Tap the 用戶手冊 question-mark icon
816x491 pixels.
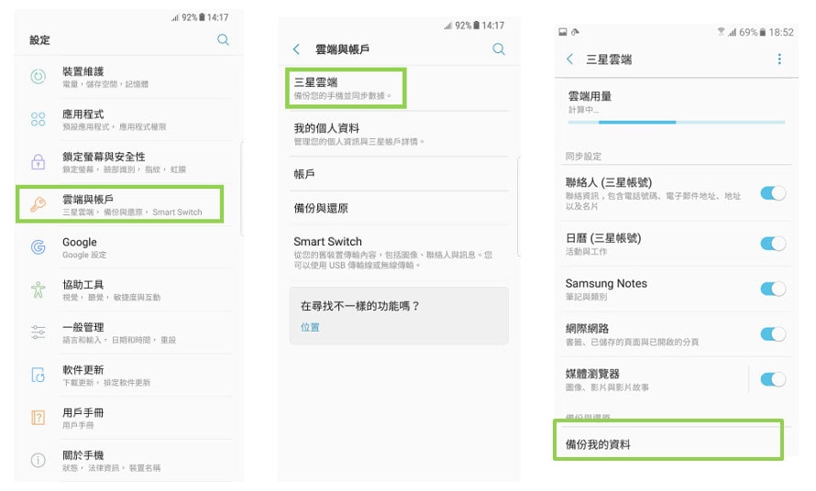tap(38, 417)
